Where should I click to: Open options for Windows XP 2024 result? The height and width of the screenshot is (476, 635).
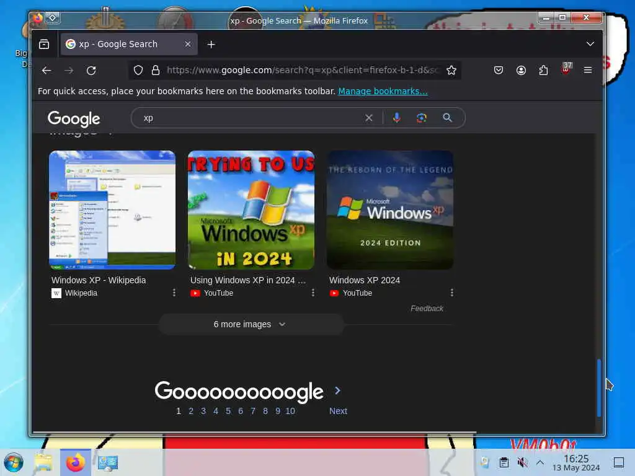tap(452, 293)
